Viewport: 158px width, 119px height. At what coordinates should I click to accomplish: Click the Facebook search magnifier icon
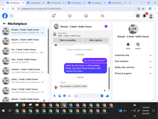pyautogui.click(x=11, y=16)
